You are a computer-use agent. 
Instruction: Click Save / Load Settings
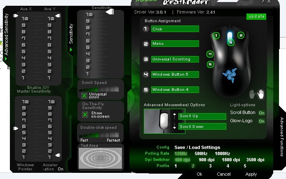click(x=197, y=147)
